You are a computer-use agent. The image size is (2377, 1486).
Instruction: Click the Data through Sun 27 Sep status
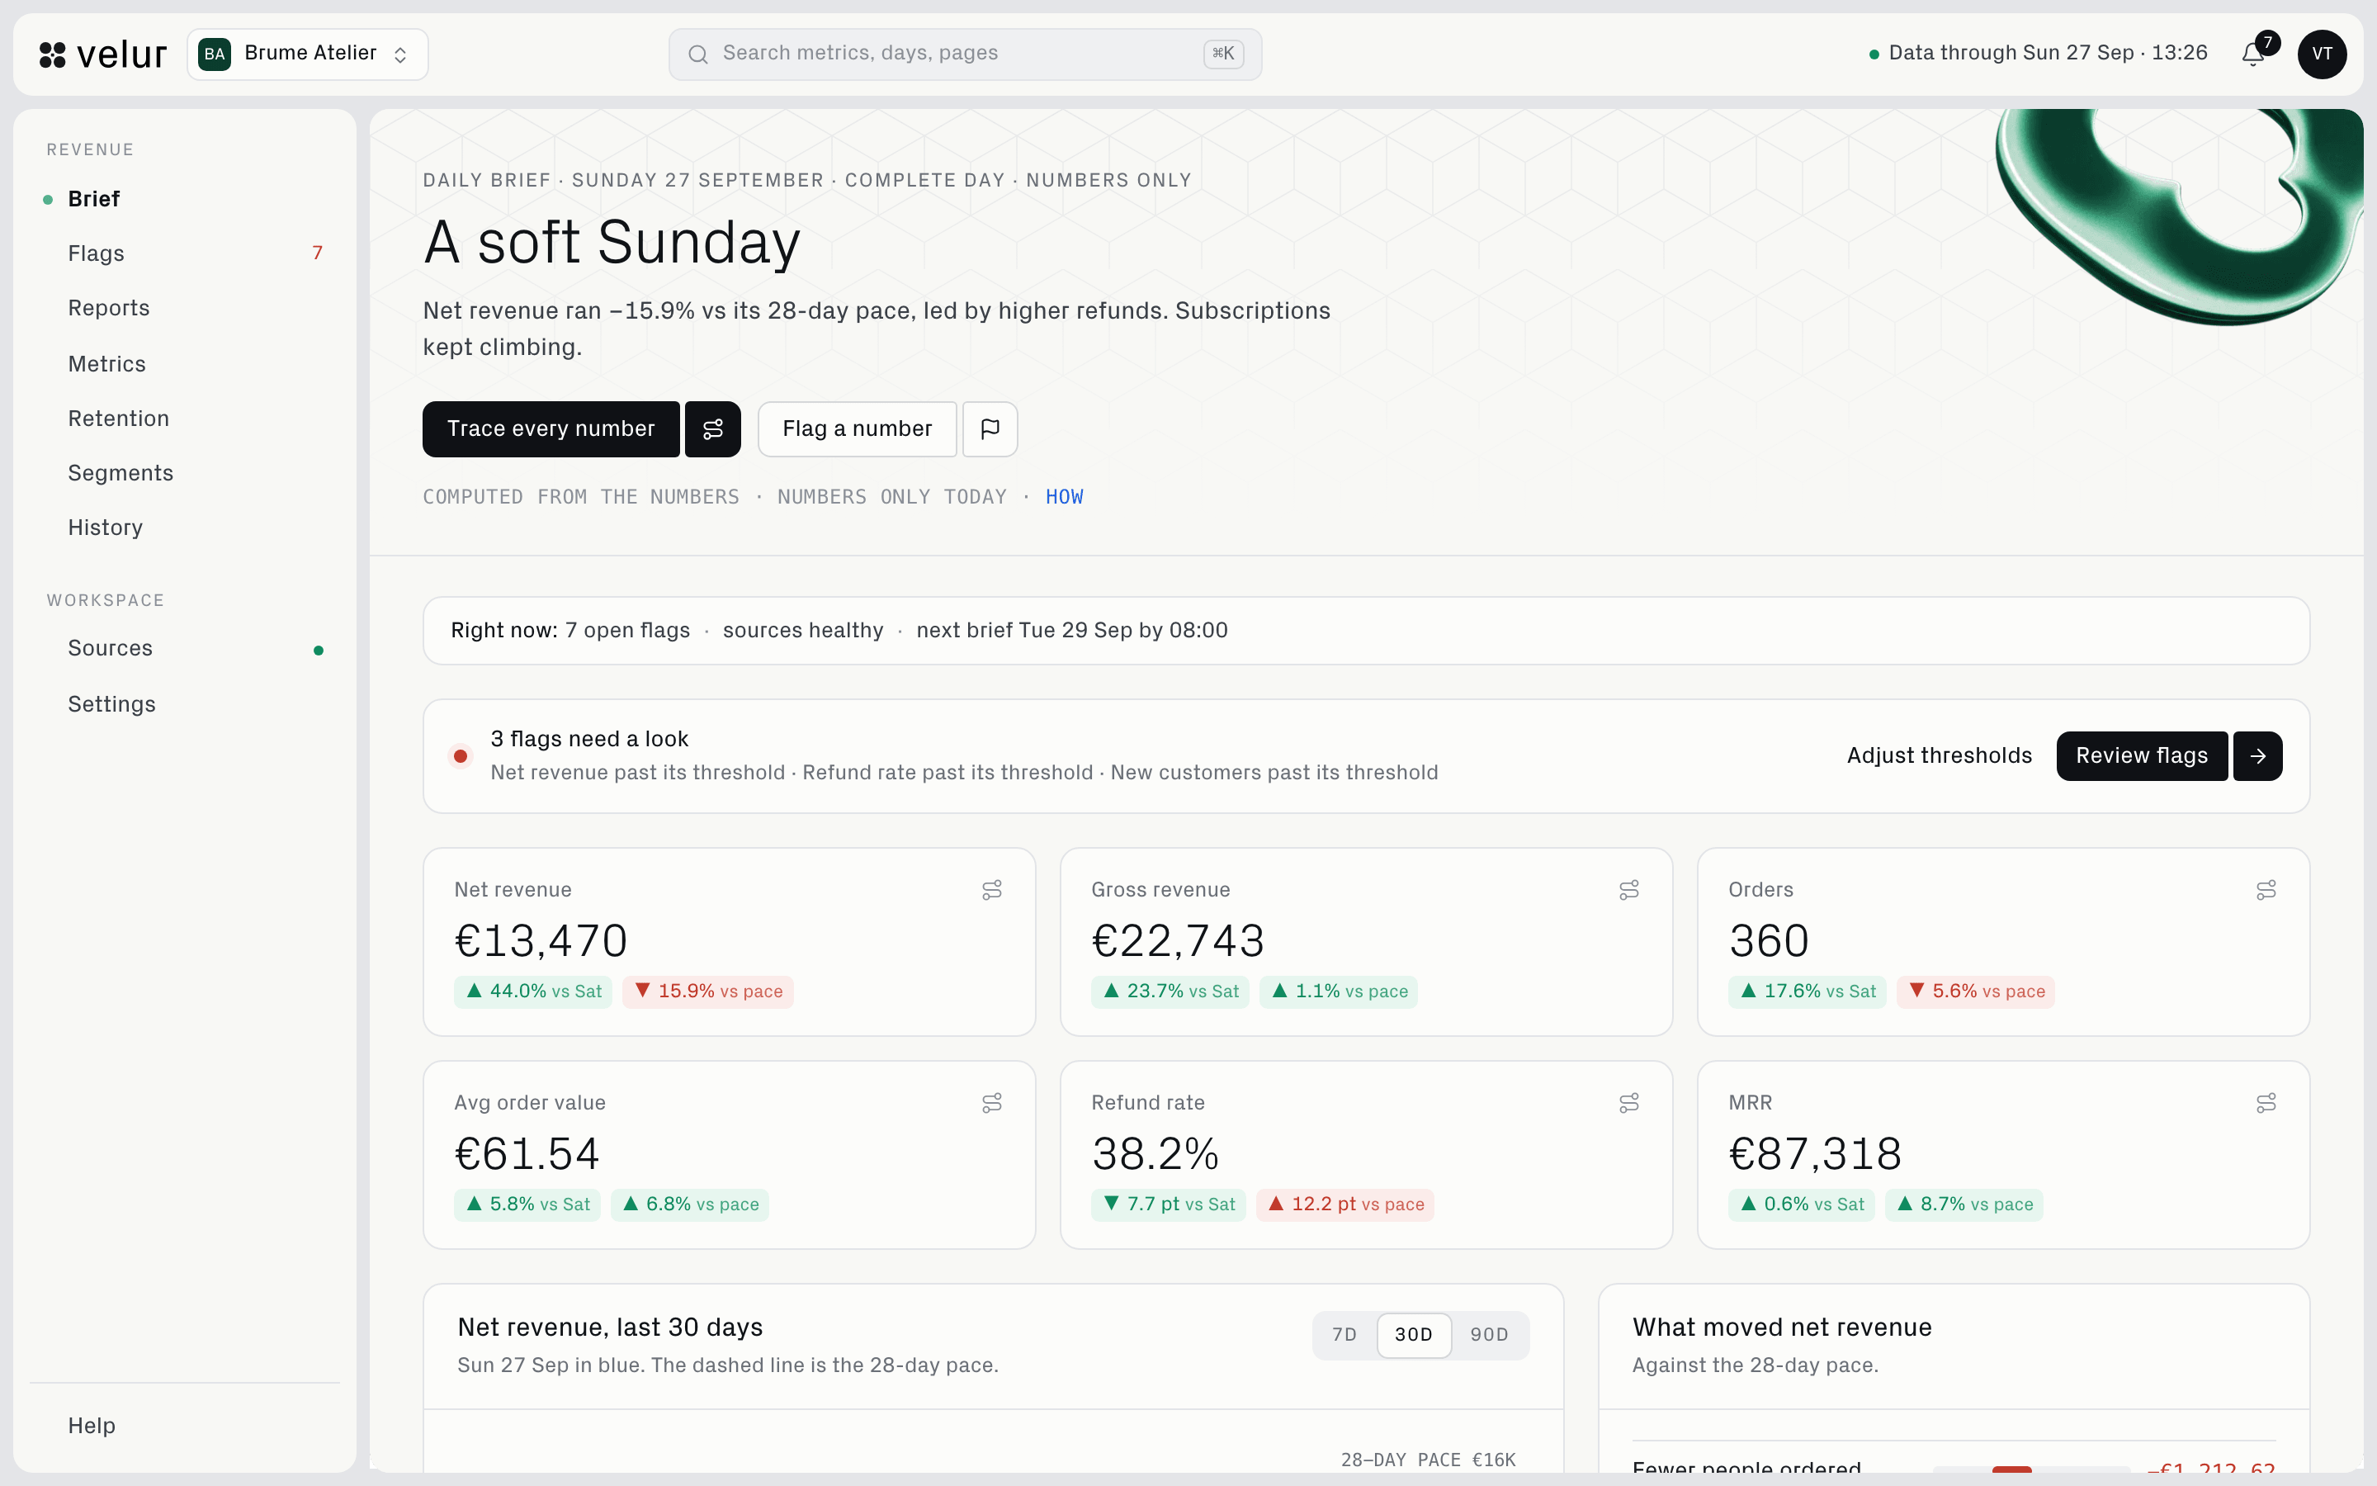(x=2037, y=53)
